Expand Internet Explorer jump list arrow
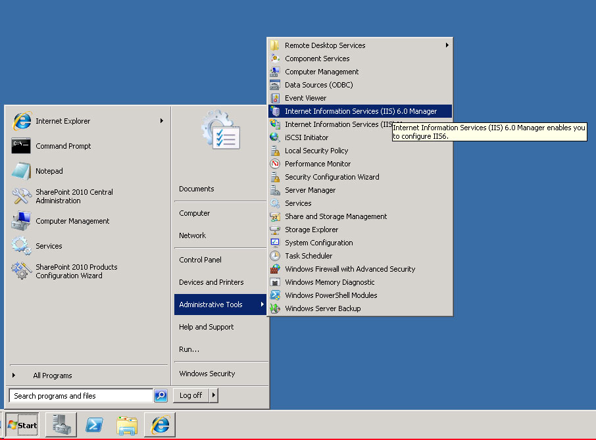 pyautogui.click(x=162, y=121)
